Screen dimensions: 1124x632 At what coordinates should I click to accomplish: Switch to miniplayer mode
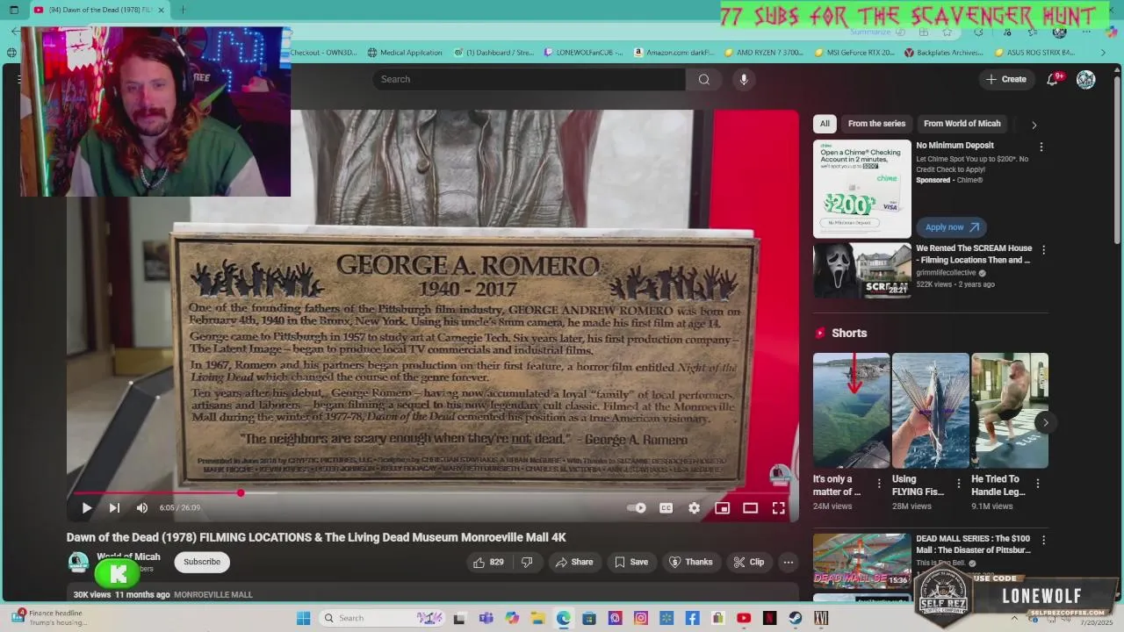coord(722,507)
